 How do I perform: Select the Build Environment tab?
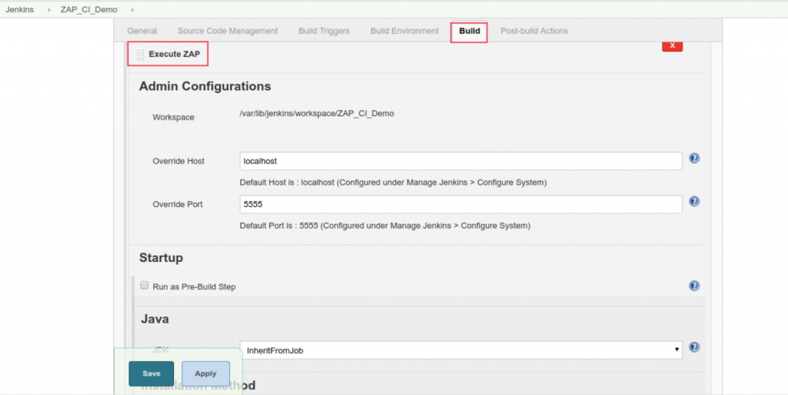coord(404,31)
